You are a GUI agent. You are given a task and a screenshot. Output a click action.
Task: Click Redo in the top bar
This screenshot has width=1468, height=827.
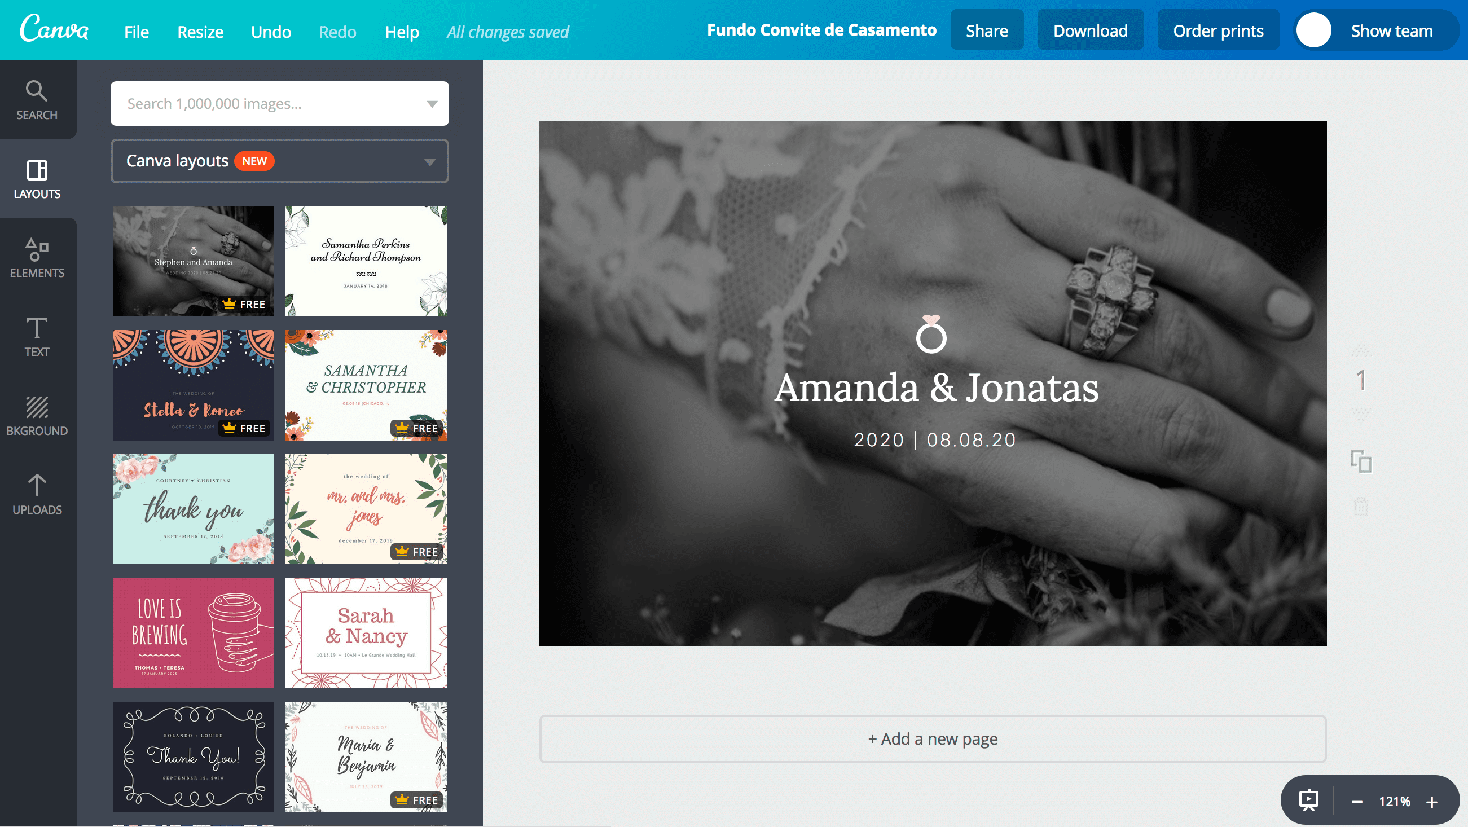(337, 32)
